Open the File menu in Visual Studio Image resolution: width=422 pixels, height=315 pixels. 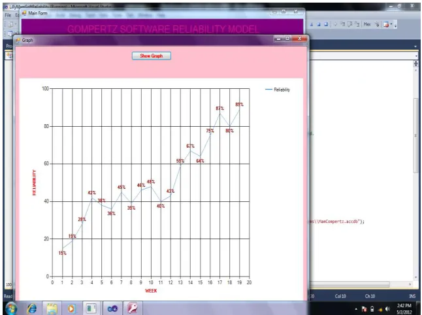(8, 15)
